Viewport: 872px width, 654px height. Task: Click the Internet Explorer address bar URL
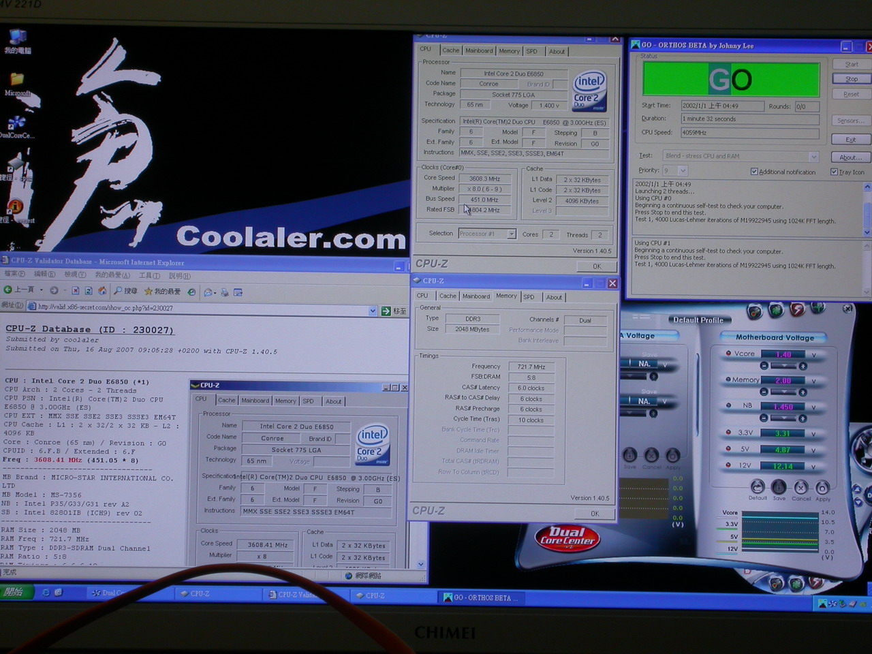coord(106,308)
